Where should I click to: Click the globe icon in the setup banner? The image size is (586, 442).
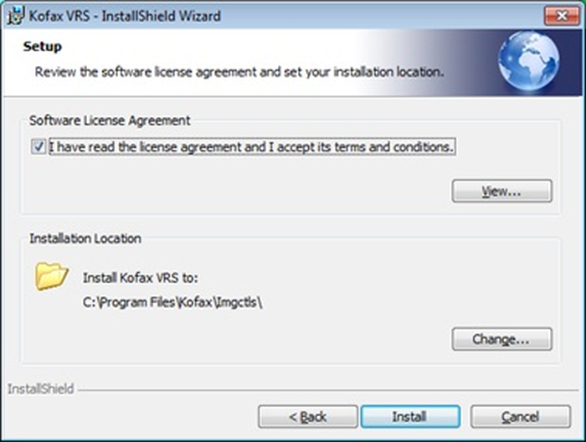528,61
